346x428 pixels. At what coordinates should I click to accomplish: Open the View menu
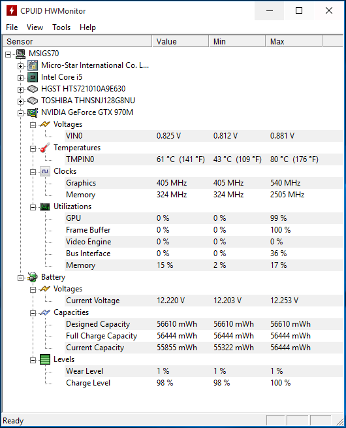[x=35, y=27]
